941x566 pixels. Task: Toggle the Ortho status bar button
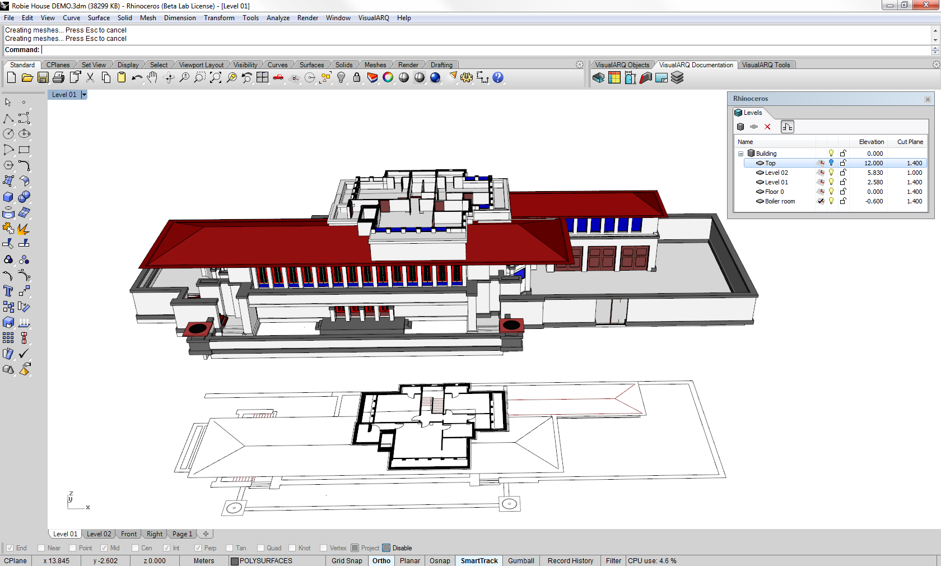[x=381, y=561]
